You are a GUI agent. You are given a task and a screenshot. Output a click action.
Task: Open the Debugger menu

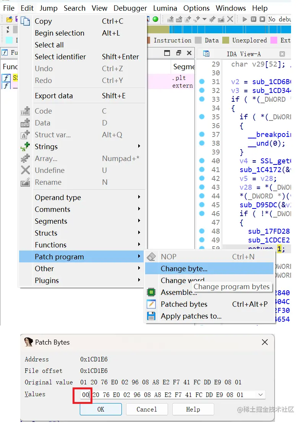point(130,8)
